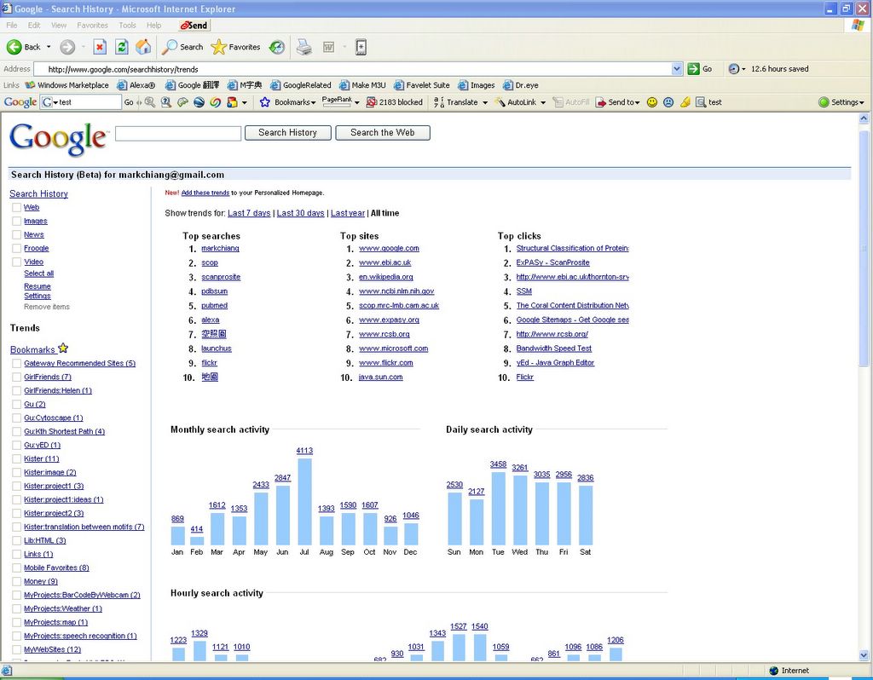
Task: Click the popup blocker 2183 blocked icon
Action: (x=372, y=102)
